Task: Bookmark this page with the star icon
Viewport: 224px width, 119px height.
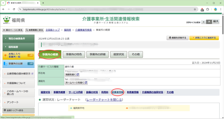Action: [195, 9]
